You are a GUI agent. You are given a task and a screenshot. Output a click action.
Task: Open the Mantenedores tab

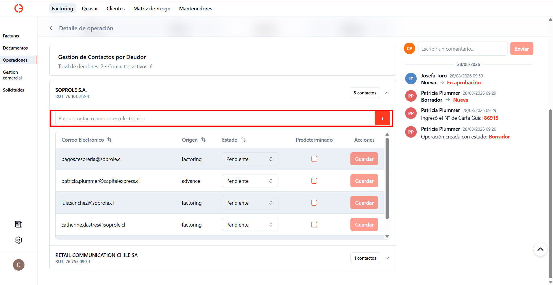tap(196, 8)
